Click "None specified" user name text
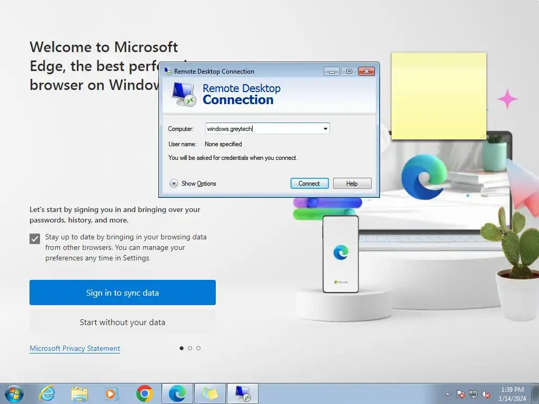 [223, 144]
